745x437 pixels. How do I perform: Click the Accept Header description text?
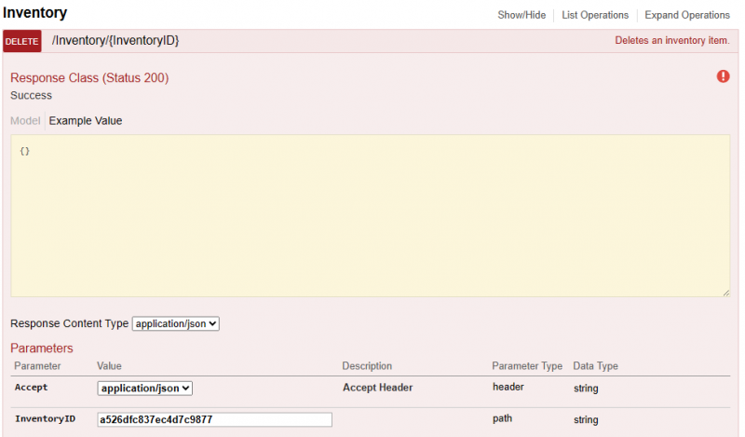pos(378,388)
